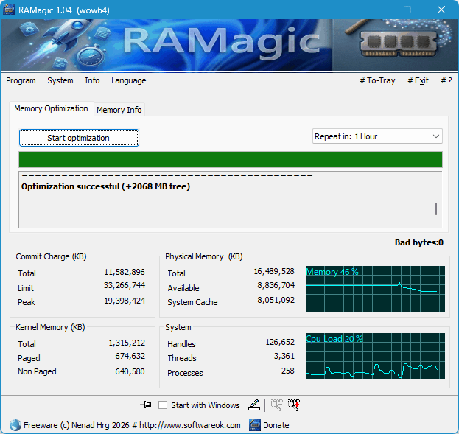Open the System menu
Screen dimensions: 459x434
(x=60, y=80)
